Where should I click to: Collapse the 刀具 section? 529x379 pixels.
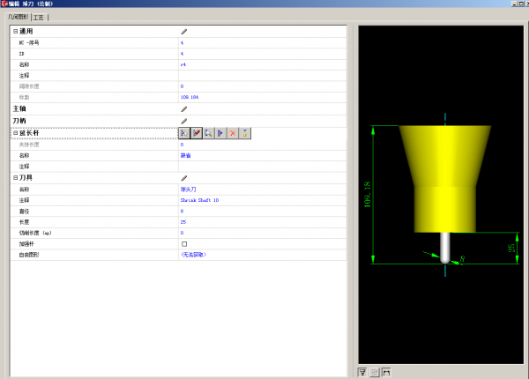(15, 177)
